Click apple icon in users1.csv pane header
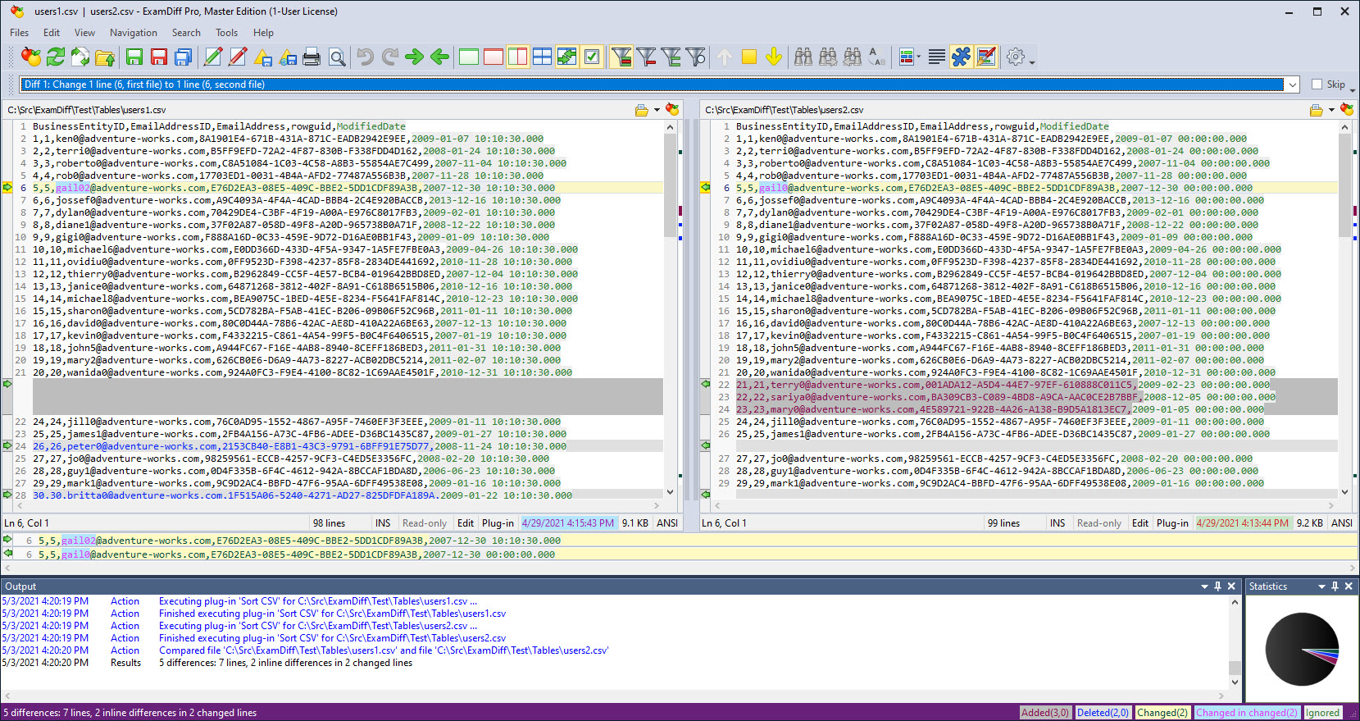Image resolution: width=1360 pixels, height=721 pixels. (672, 109)
